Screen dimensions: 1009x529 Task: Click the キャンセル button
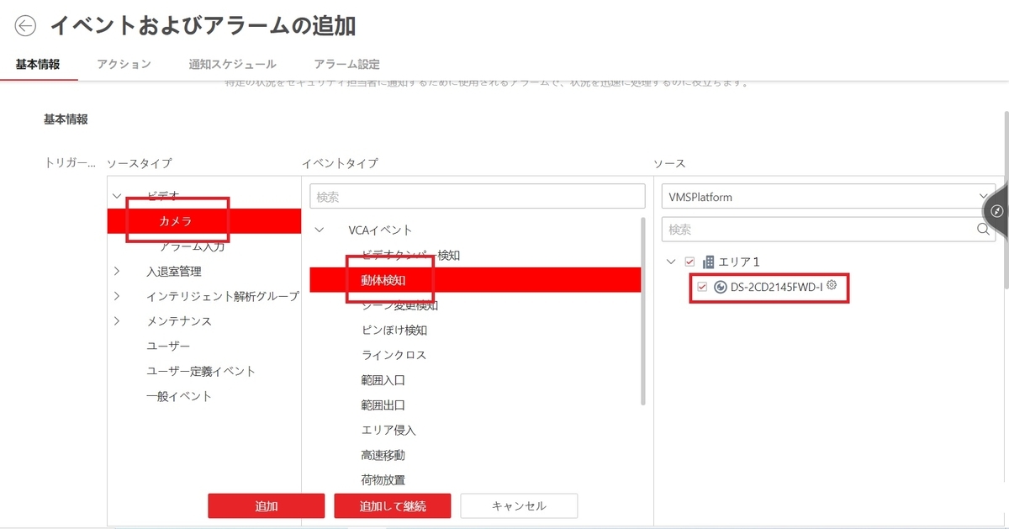pos(519,505)
